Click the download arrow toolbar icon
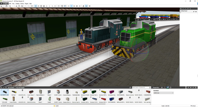 click(x=83, y=6)
